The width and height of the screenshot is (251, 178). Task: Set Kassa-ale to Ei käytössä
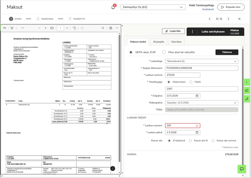point(169,141)
